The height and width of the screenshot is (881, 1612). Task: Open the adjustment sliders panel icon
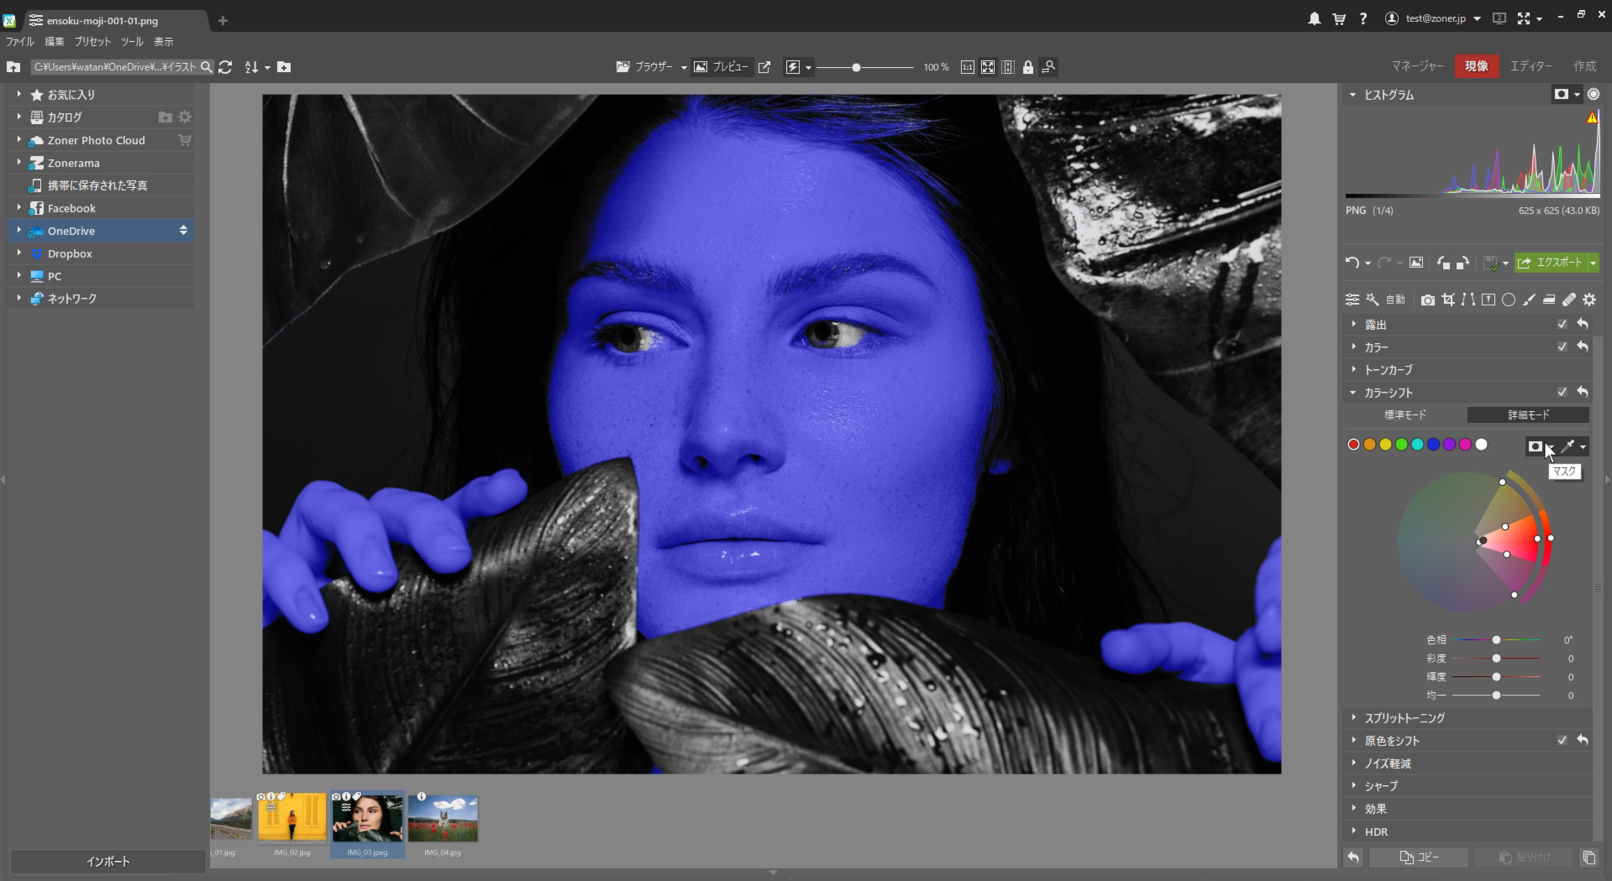[1352, 300]
